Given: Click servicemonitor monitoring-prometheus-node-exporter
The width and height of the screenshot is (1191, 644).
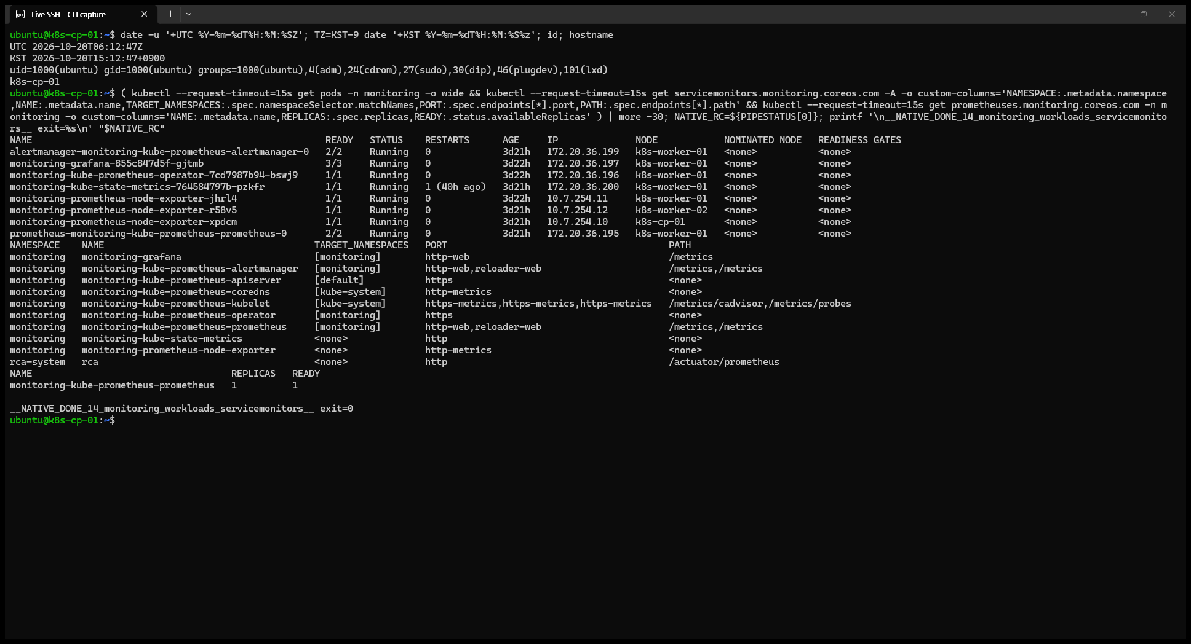Looking at the screenshot, I should point(178,350).
